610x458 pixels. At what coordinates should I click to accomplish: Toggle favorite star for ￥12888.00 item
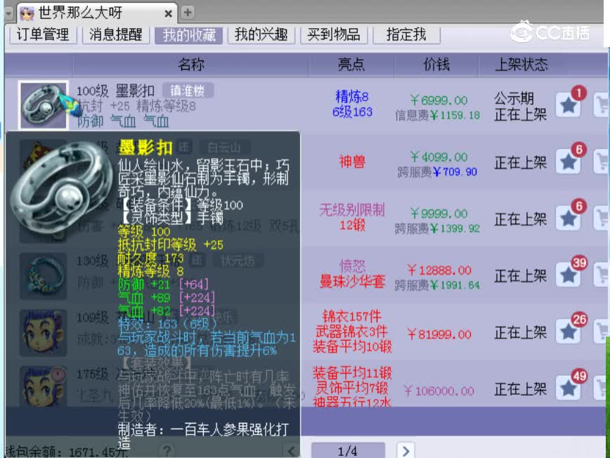569,275
